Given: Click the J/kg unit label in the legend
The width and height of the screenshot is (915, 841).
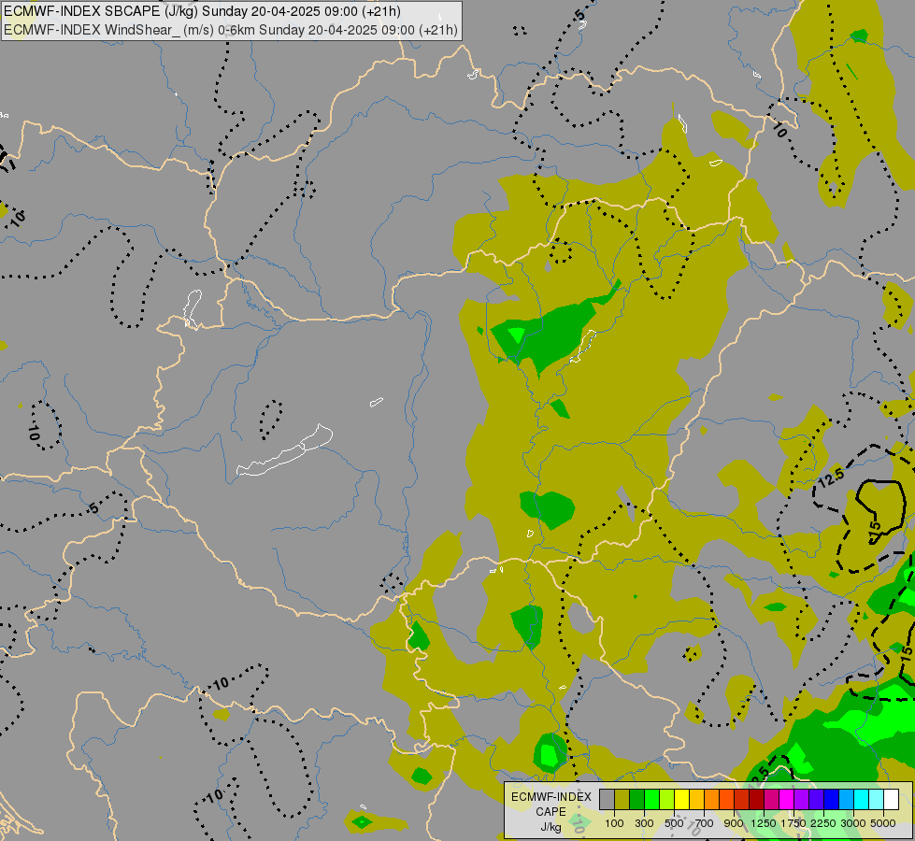Looking at the screenshot, I should tap(550, 828).
